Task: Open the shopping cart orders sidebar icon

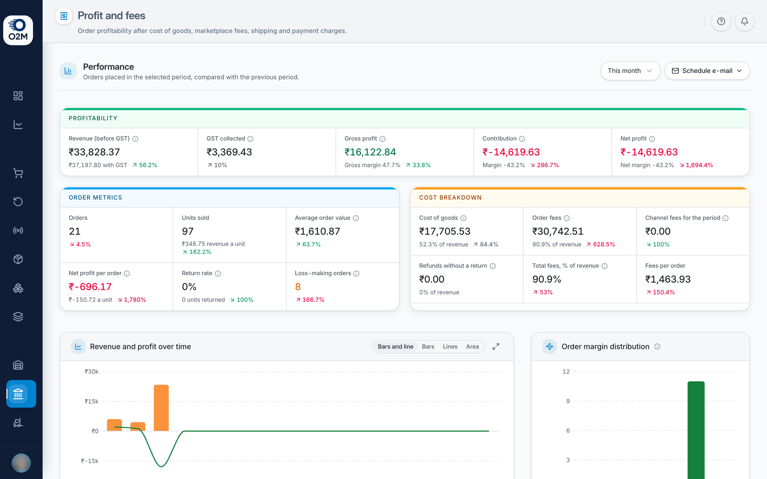Action: pos(18,173)
